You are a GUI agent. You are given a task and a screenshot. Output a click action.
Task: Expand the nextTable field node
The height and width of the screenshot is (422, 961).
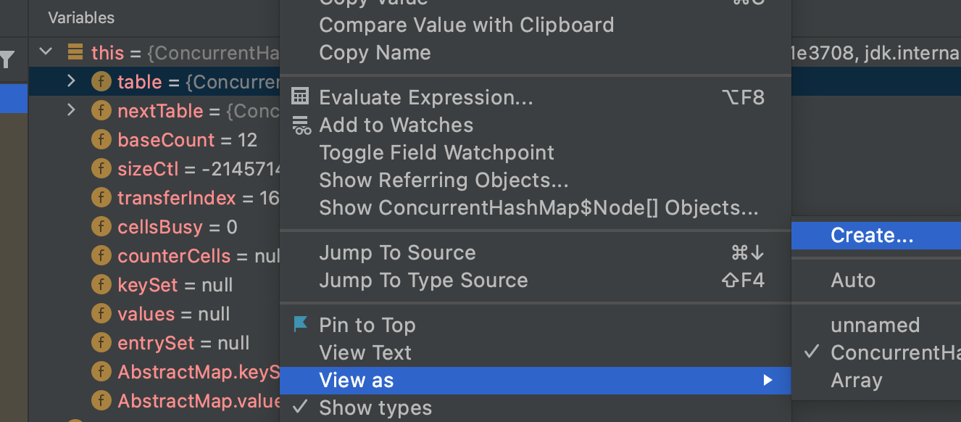pos(70,110)
